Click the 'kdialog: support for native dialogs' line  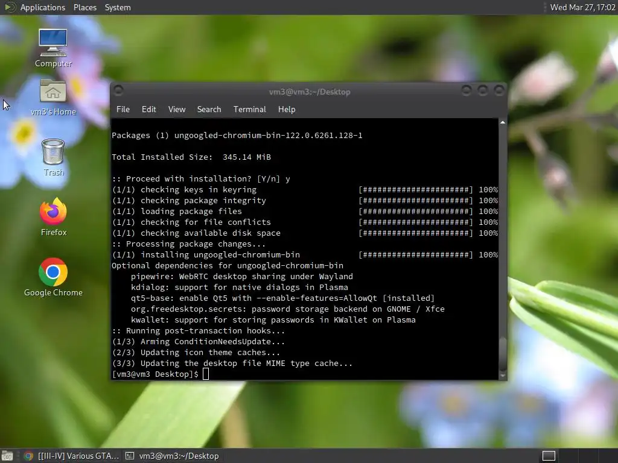(240, 288)
